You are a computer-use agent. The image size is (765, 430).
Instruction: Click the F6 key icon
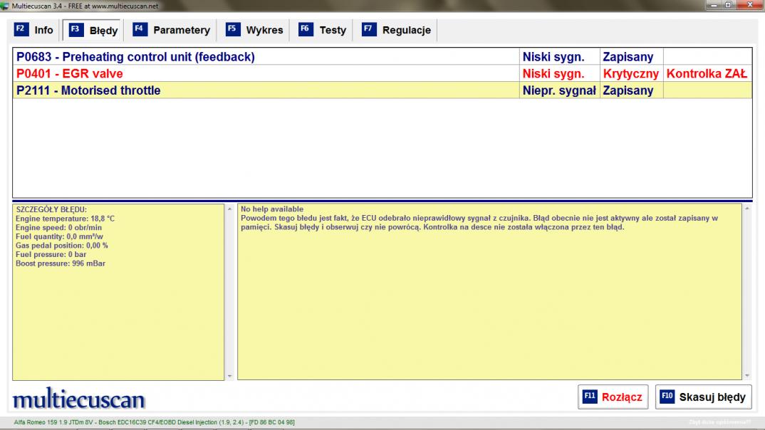click(306, 29)
